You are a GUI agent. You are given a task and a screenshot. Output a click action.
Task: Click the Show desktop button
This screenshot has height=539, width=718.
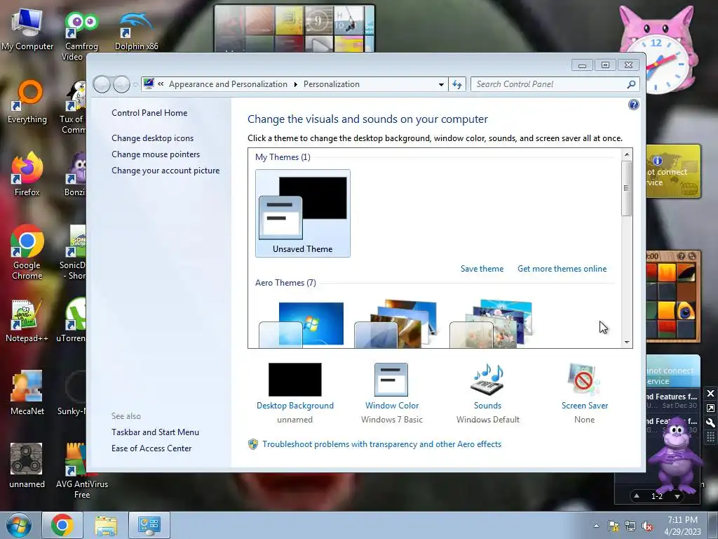point(714,526)
